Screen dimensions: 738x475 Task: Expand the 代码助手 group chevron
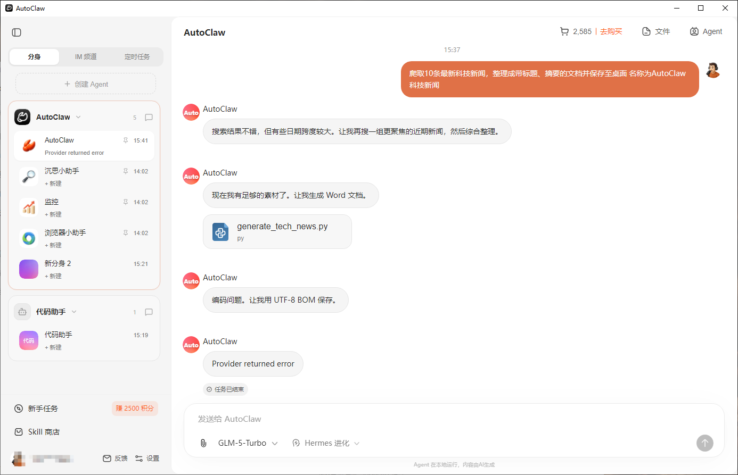pos(74,312)
